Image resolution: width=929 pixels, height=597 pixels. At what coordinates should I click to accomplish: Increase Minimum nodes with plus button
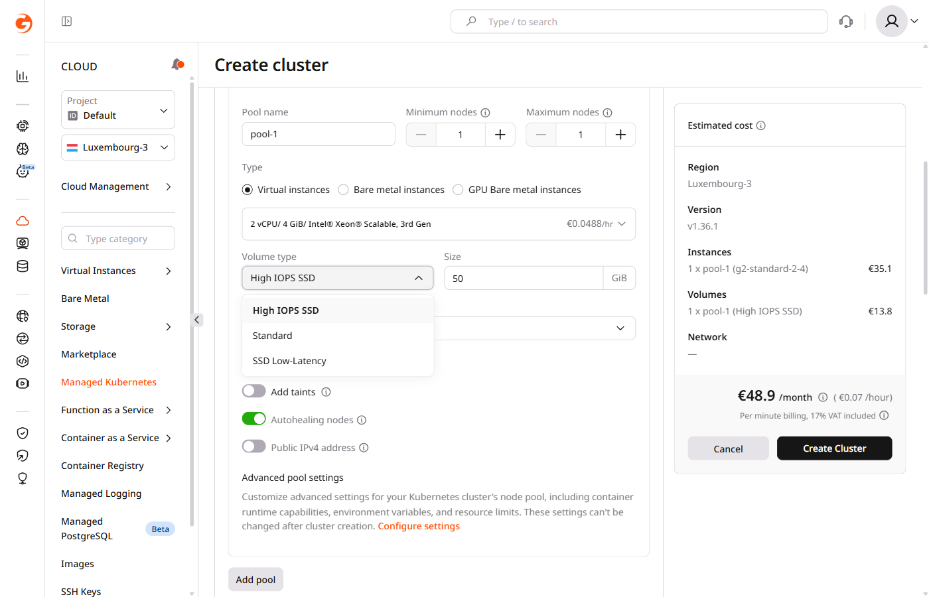(500, 135)
